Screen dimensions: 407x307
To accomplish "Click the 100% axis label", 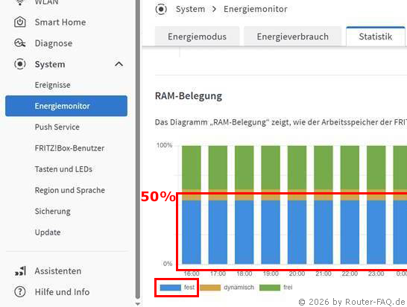I will (x=164, y=145).
